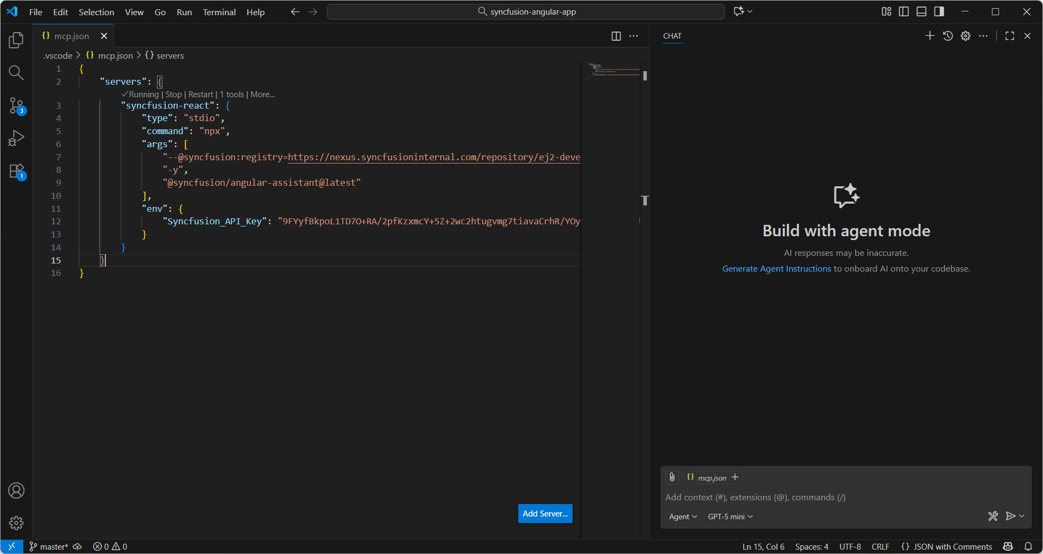This screenshot has width=1043, height=554.
Task: Toggle the Primary Side Bar visibility
Action: [903, 11]
